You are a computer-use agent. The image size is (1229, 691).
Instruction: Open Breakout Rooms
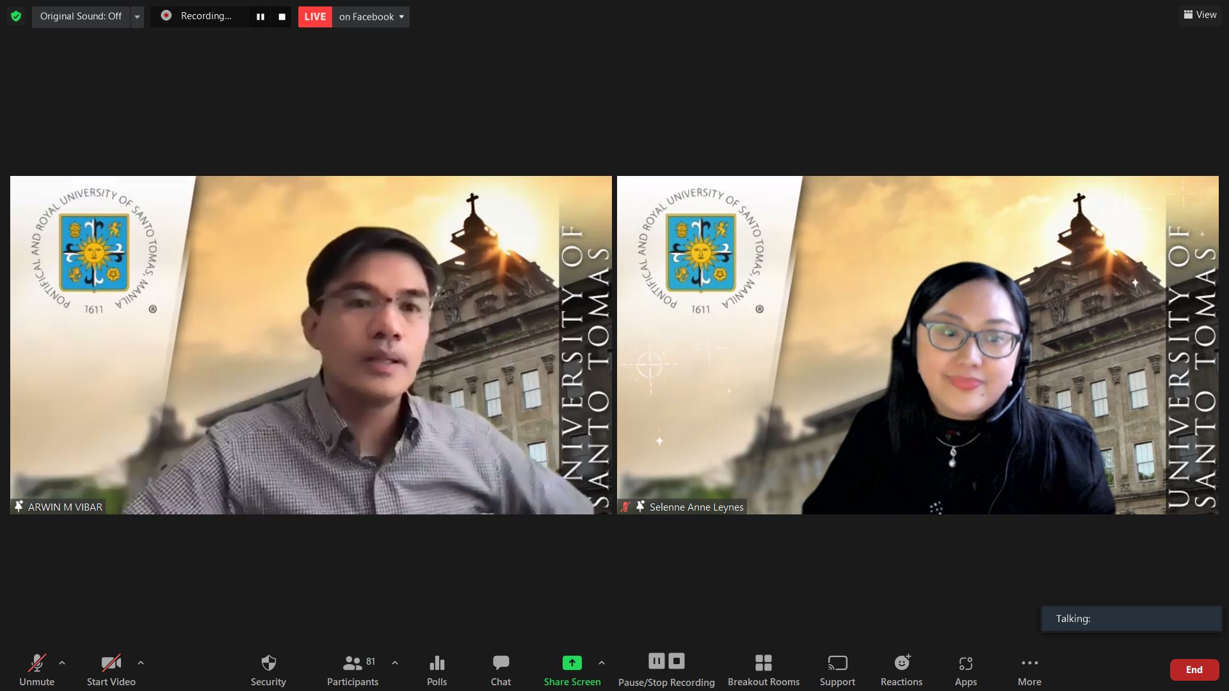point(763,663)
